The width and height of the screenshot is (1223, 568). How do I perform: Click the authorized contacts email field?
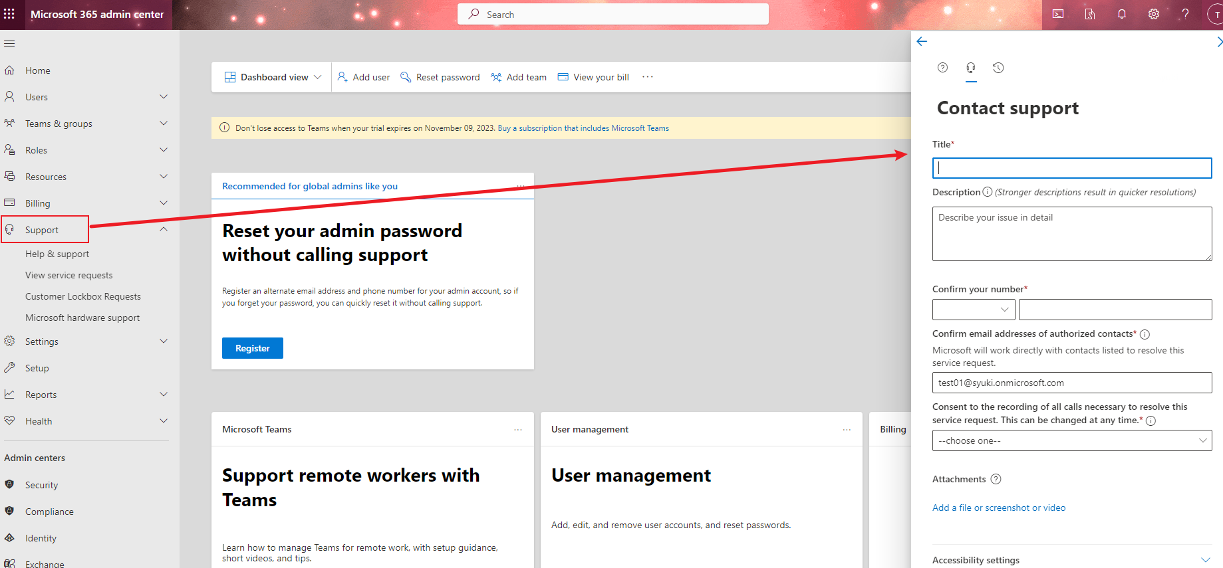1072,383
